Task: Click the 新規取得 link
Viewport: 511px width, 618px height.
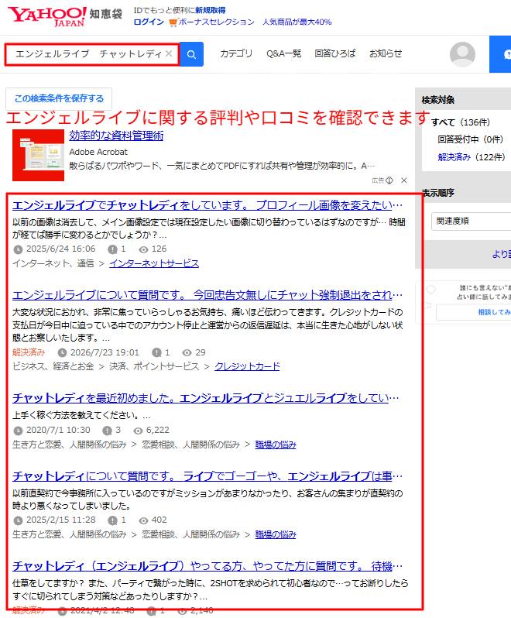Action: pos(211,10)
